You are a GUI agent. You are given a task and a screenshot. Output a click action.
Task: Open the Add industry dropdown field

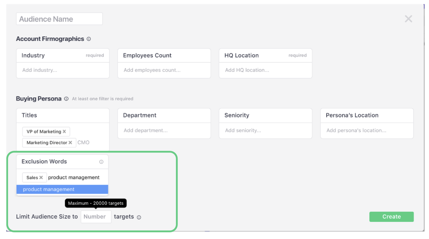pyautogui.click(x=63, y=70)
